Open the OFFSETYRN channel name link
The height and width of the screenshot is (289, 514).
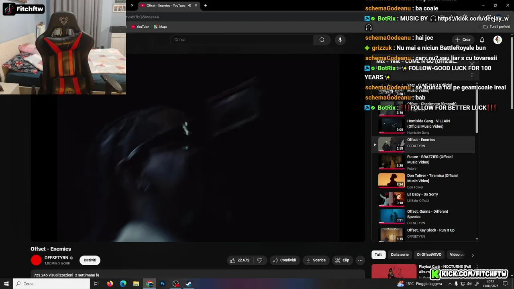(56, 258)
